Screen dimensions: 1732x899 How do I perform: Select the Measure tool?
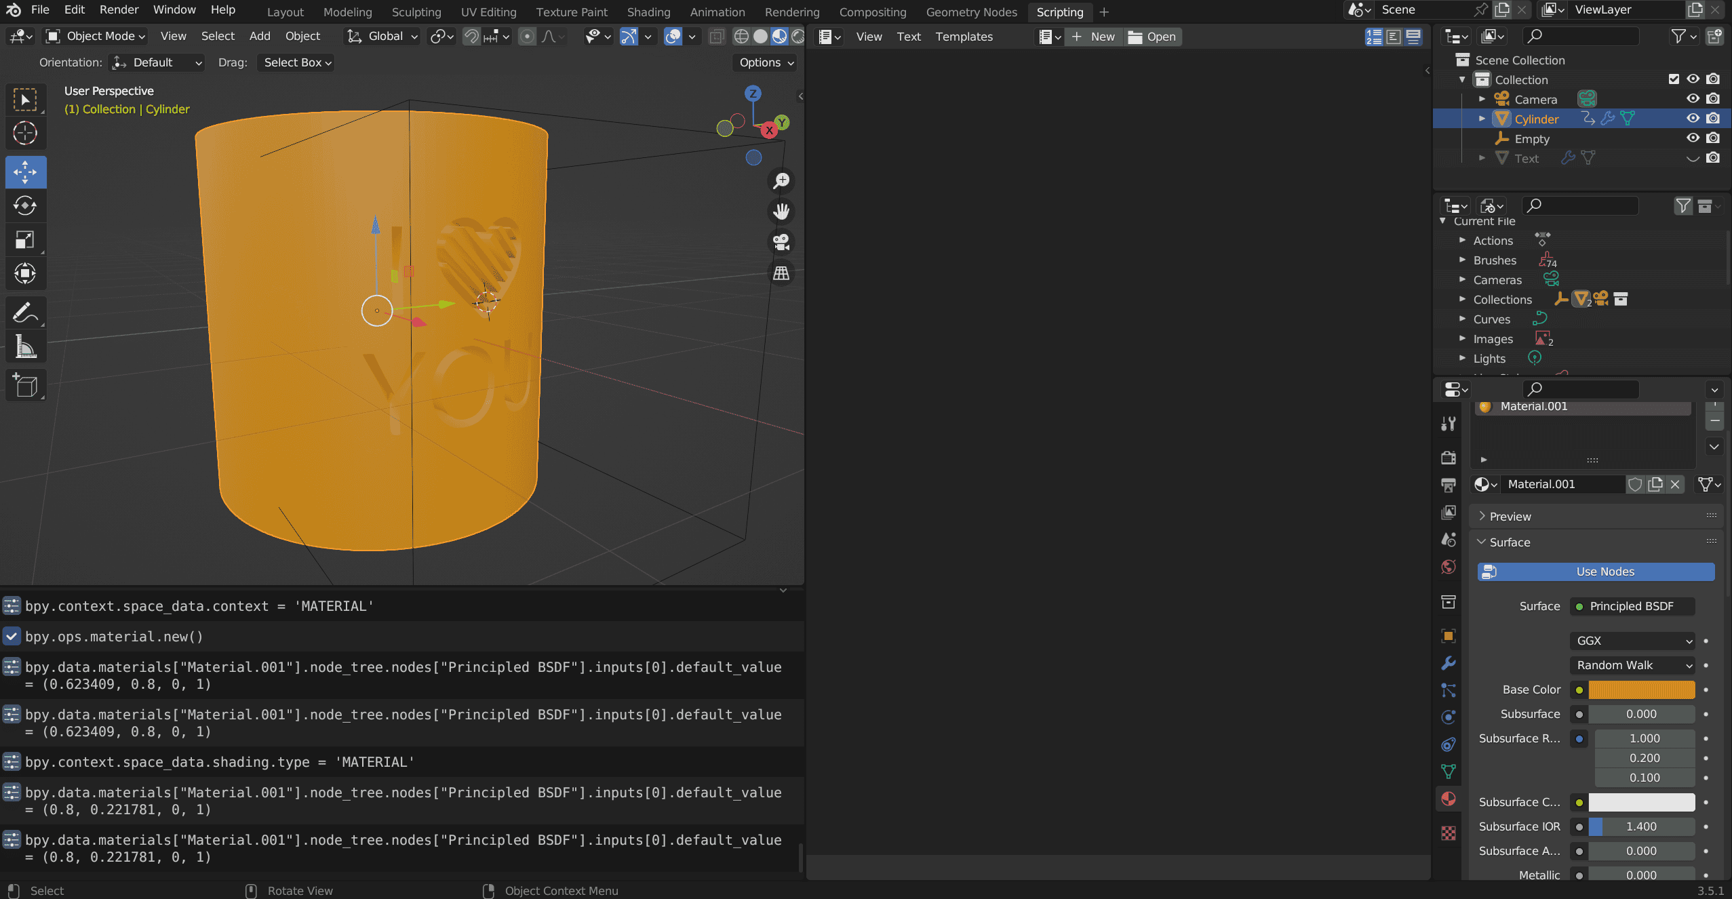tap(25, 347)
